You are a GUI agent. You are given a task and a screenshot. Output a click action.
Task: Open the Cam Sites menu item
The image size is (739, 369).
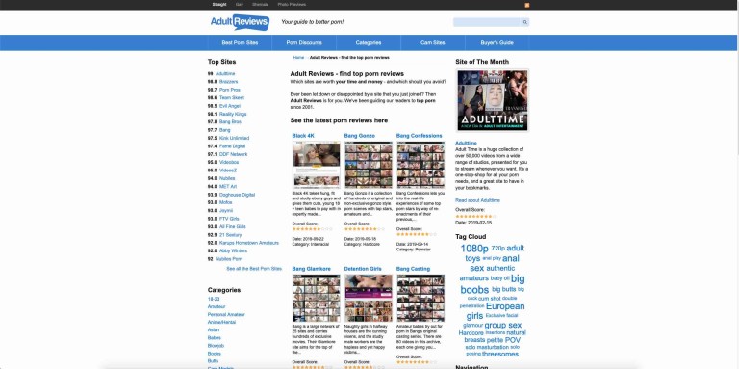click(x=433, y=42)
